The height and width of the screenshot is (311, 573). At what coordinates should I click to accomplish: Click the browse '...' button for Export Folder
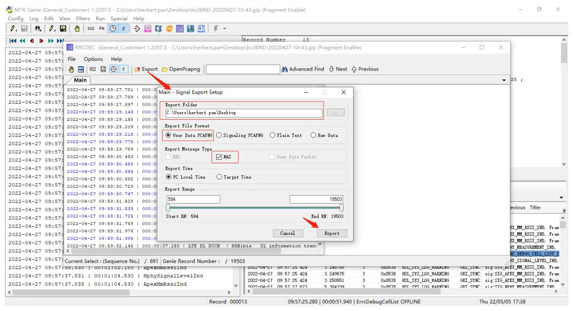point(336,113)
